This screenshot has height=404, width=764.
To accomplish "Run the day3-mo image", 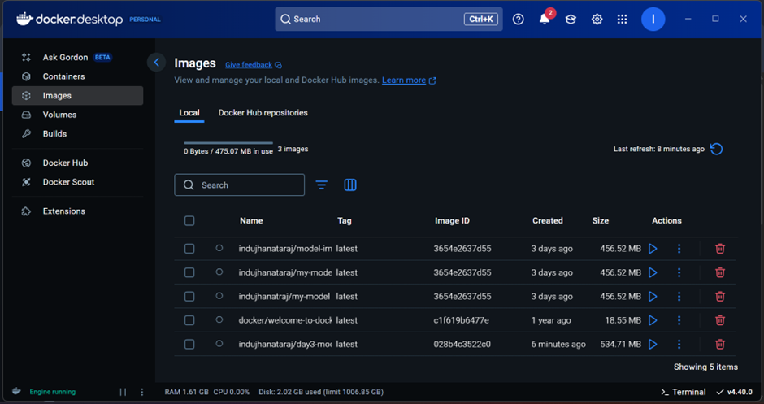I will (653, 344).
